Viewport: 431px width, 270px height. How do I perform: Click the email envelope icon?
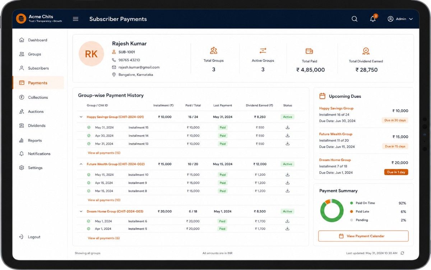pos(114,67)
